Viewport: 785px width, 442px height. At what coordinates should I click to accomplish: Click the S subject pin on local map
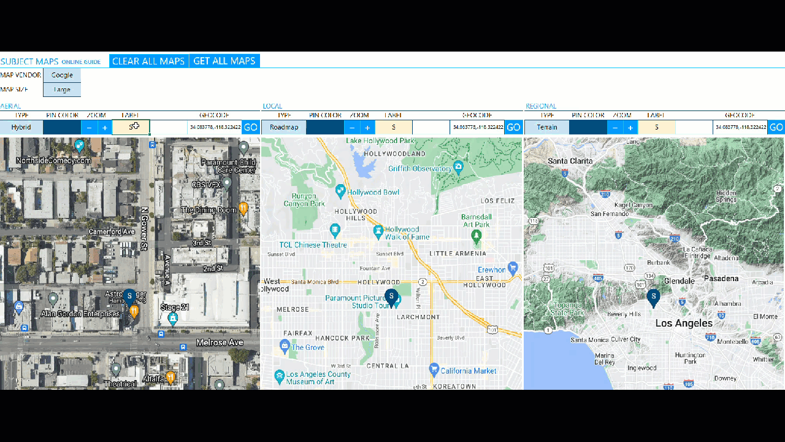point(391,298)
